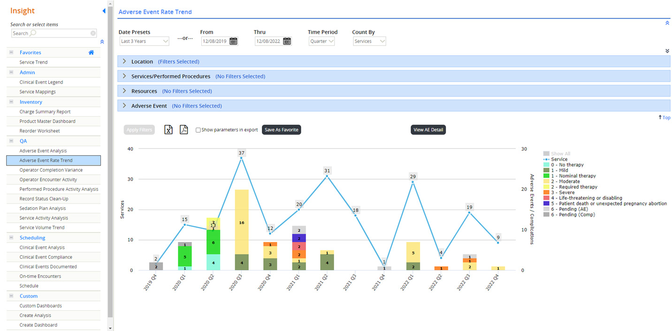Screen dimensions: 672x331
Task: Export chart to PDF icon
Action: [x=183, y=130]
